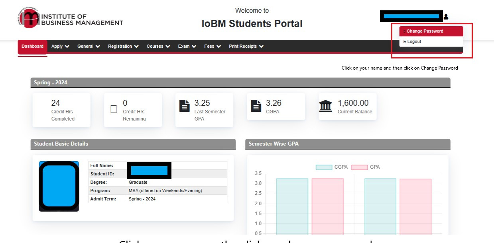Expand the Fees menu
This screenshot has height=243, width=494.
(213, 47)
